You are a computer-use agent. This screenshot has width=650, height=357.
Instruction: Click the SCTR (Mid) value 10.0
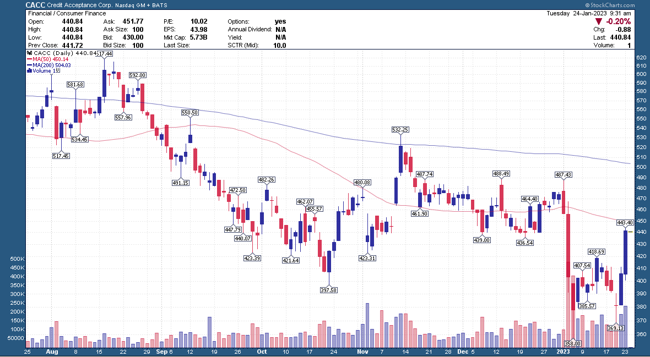coord(279,45)
